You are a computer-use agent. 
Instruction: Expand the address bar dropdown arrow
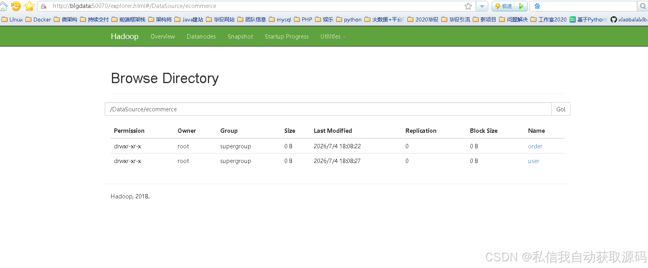point(482,6)
